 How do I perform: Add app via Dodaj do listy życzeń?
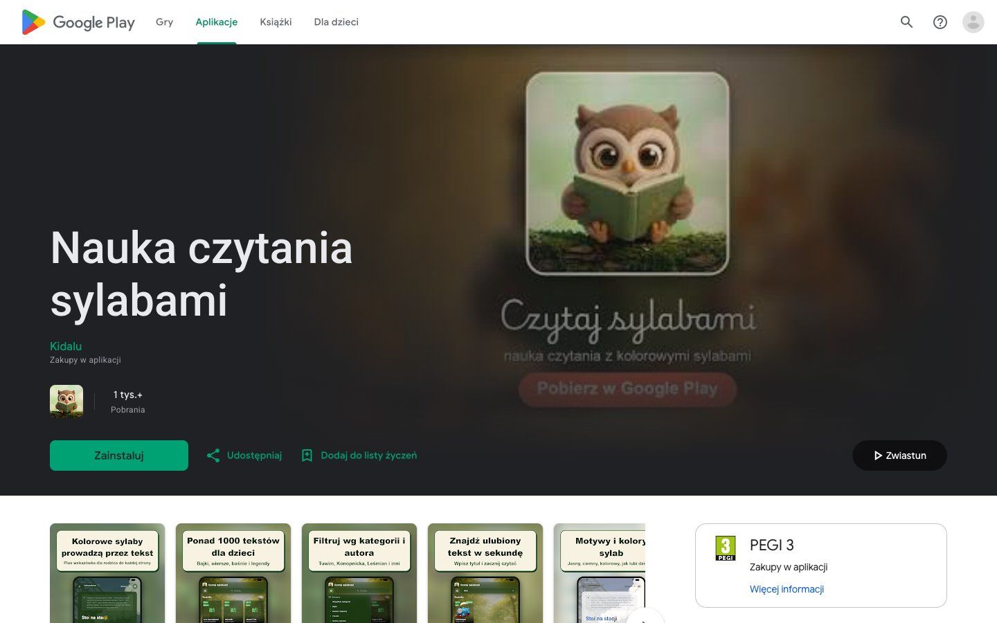point(359,455)
